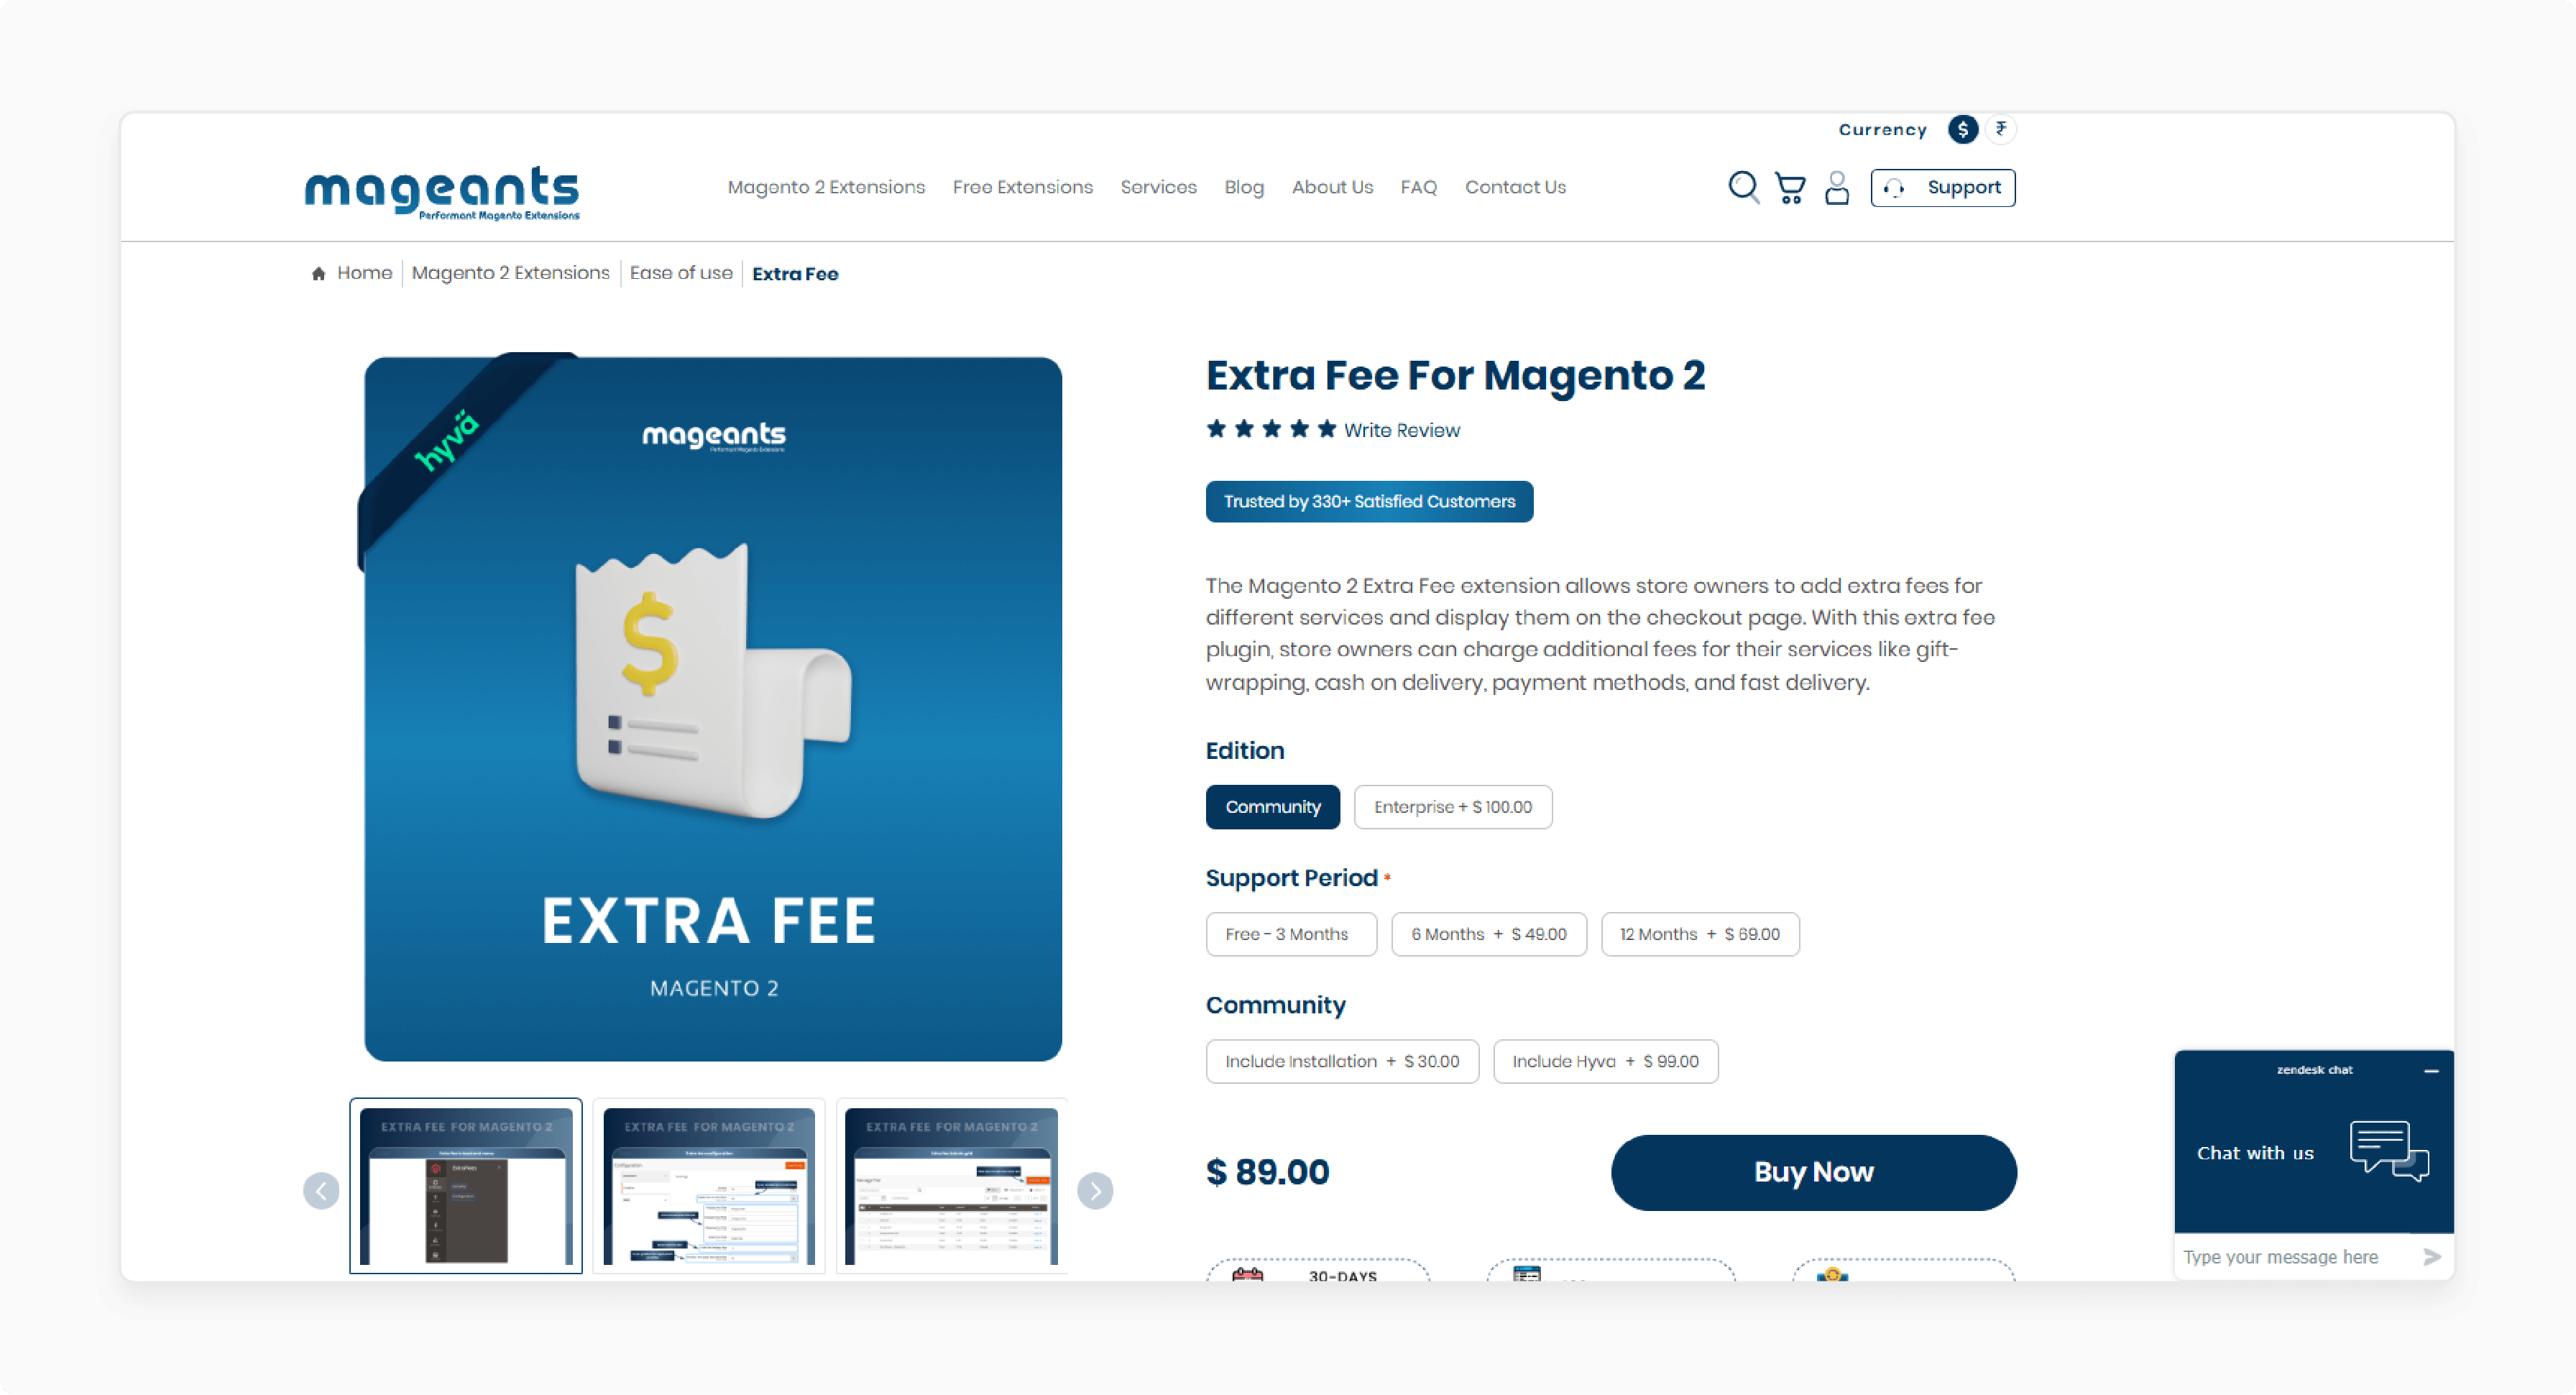
Task: Click Write Review link
Action: (x=1399, y=431)
